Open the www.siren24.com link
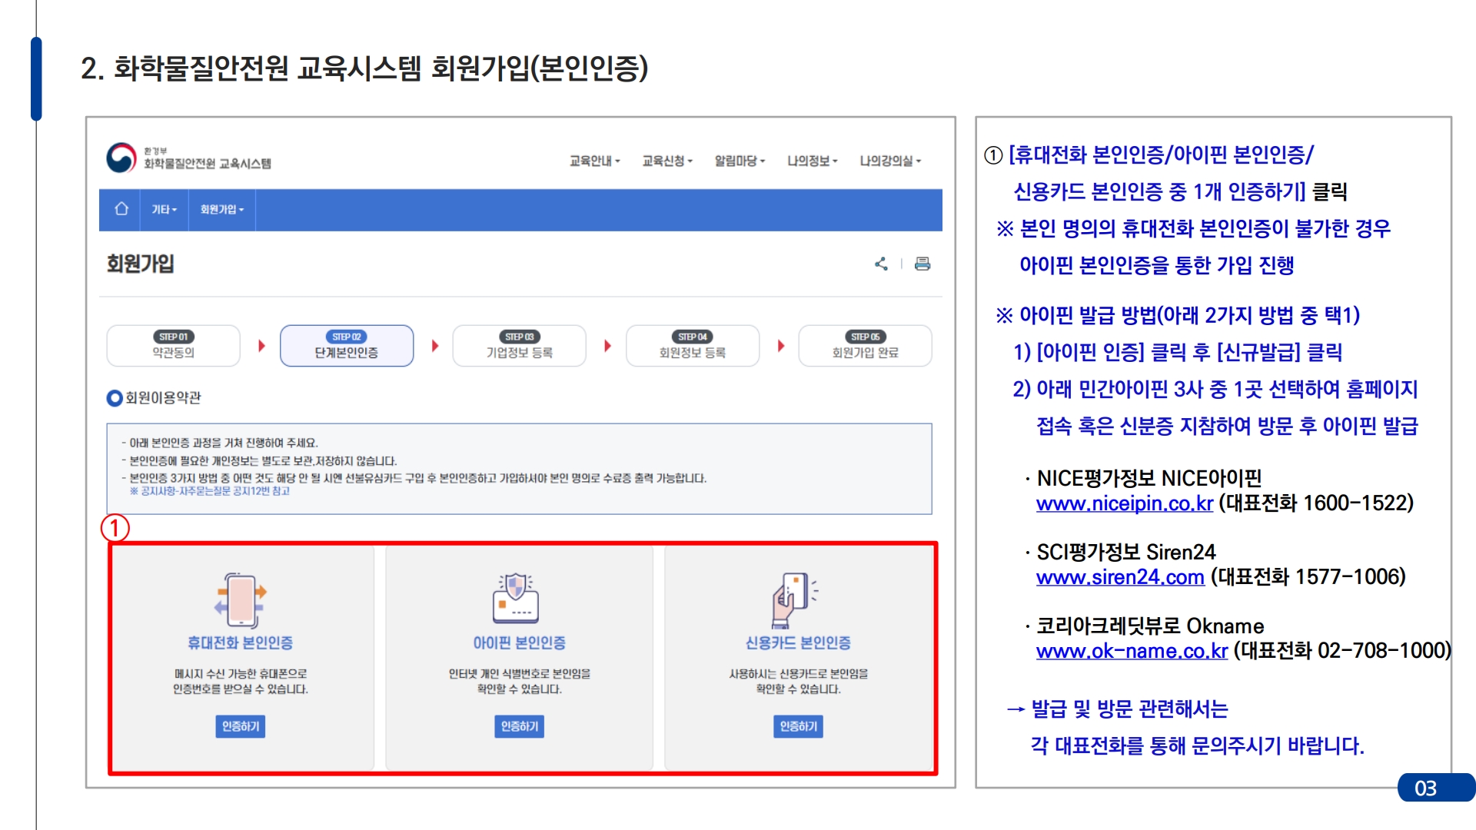 [1119, 578]
